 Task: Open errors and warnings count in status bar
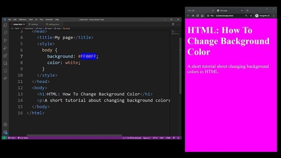tap(12, 138)
